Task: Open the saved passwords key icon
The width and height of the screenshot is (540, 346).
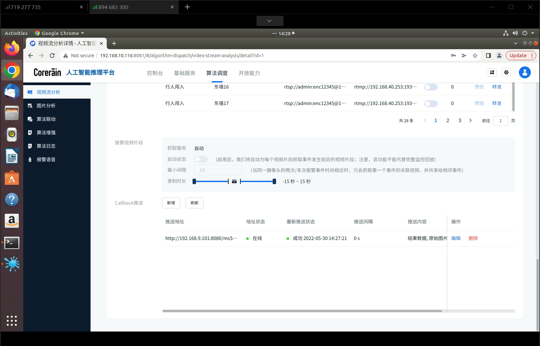Action: (x=453, y=56)
